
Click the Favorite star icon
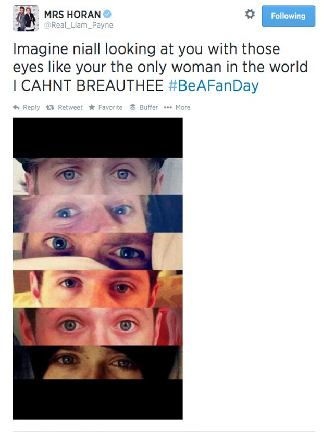92,107
